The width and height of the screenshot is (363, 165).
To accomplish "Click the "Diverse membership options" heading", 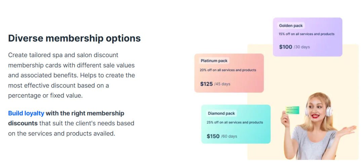I will point(74,38).
